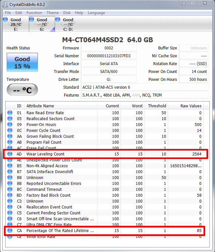Screen dimensions: 215x252
Task: Click blue health orb of C: D: tab
Action: (58, 19)
